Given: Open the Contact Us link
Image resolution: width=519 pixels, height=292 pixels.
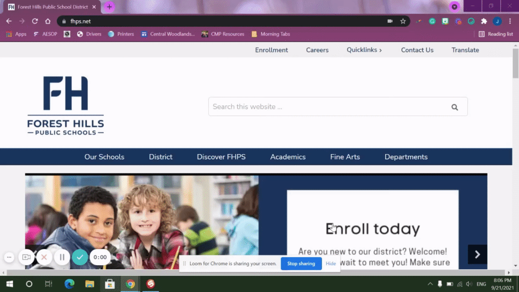Looking at the screenshot, I should [x=417, y=50].
